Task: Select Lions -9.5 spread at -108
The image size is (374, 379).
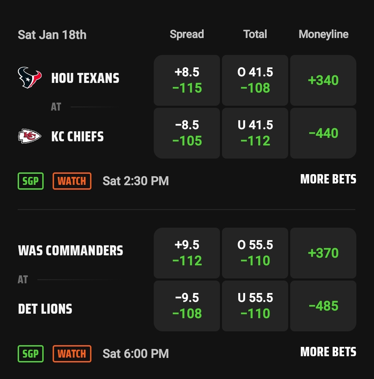Action: pyautogui.click(x=187, y=306)
